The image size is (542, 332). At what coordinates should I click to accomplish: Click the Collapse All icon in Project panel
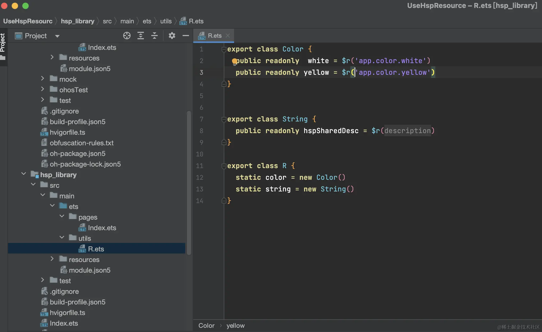[154, 36]
